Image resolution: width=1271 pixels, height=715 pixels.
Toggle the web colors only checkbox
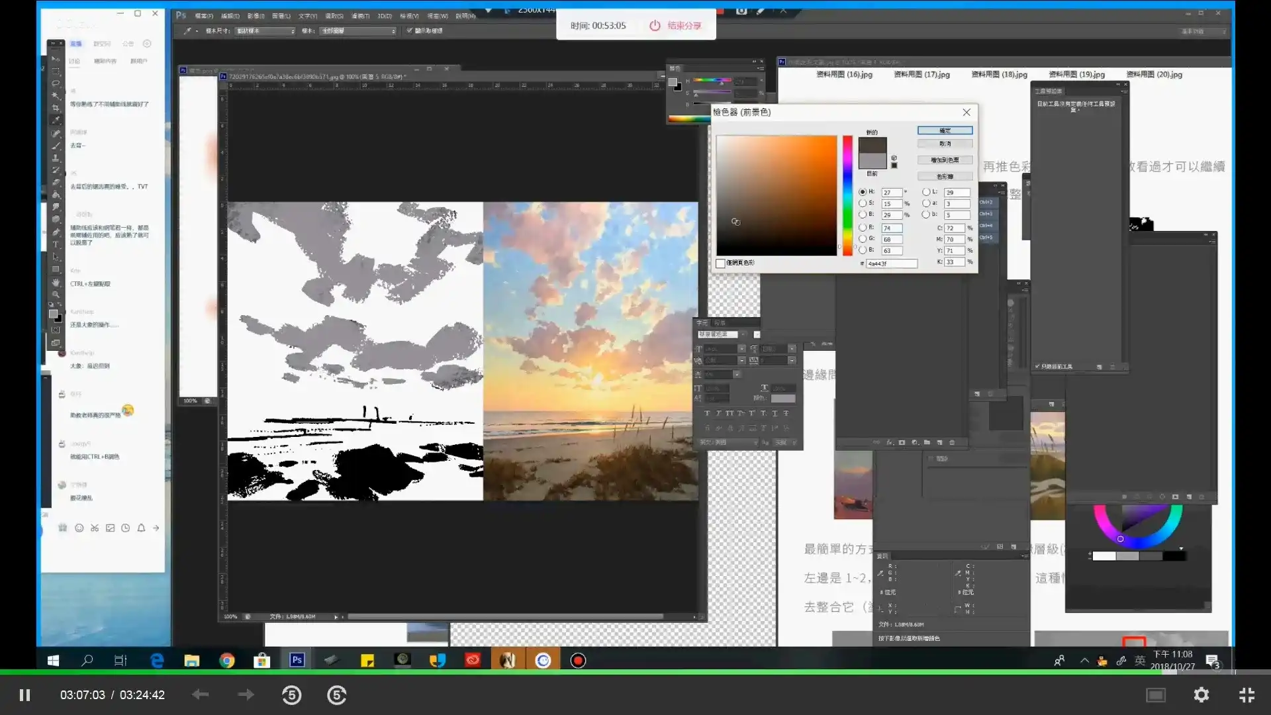(720, 263)
